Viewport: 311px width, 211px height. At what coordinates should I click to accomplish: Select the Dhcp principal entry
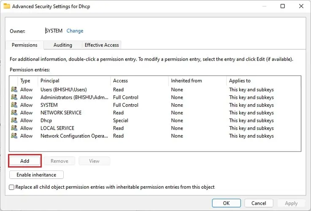tap(155, 120)
